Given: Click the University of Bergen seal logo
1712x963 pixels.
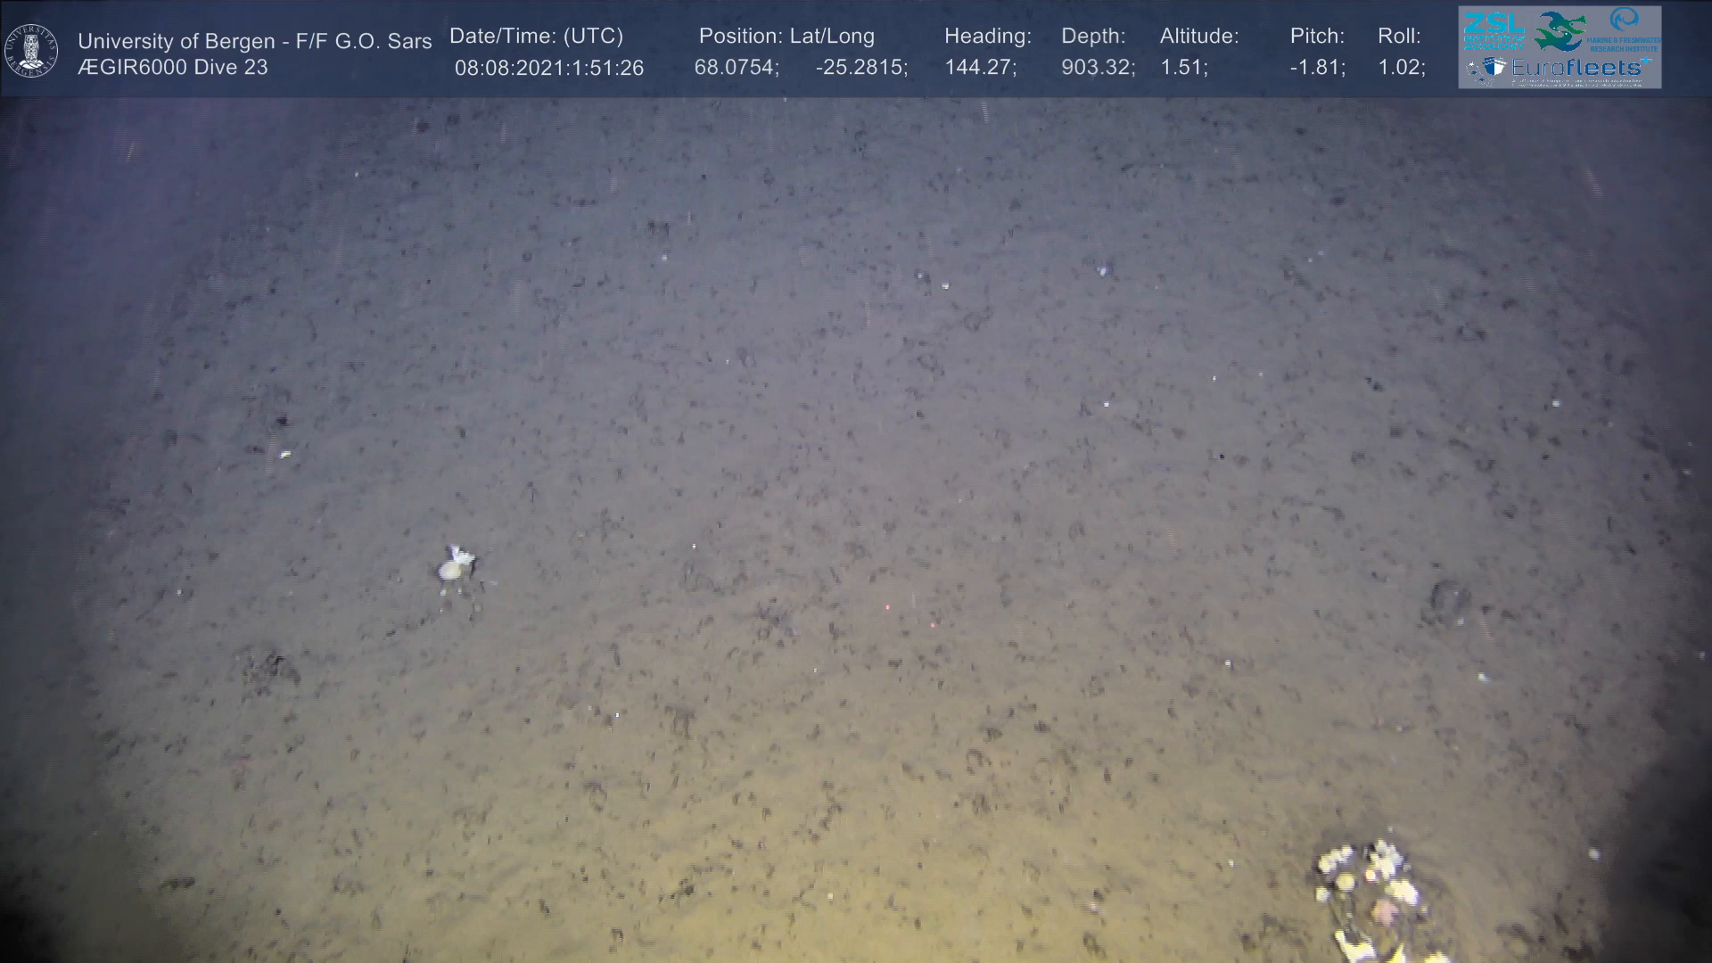Looking at the screenshot, I should tap(31, 50).
